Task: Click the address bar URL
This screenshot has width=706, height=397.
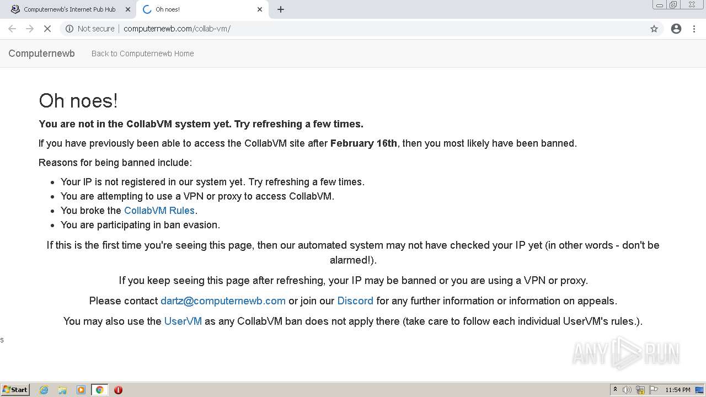Action: (177, 29)
